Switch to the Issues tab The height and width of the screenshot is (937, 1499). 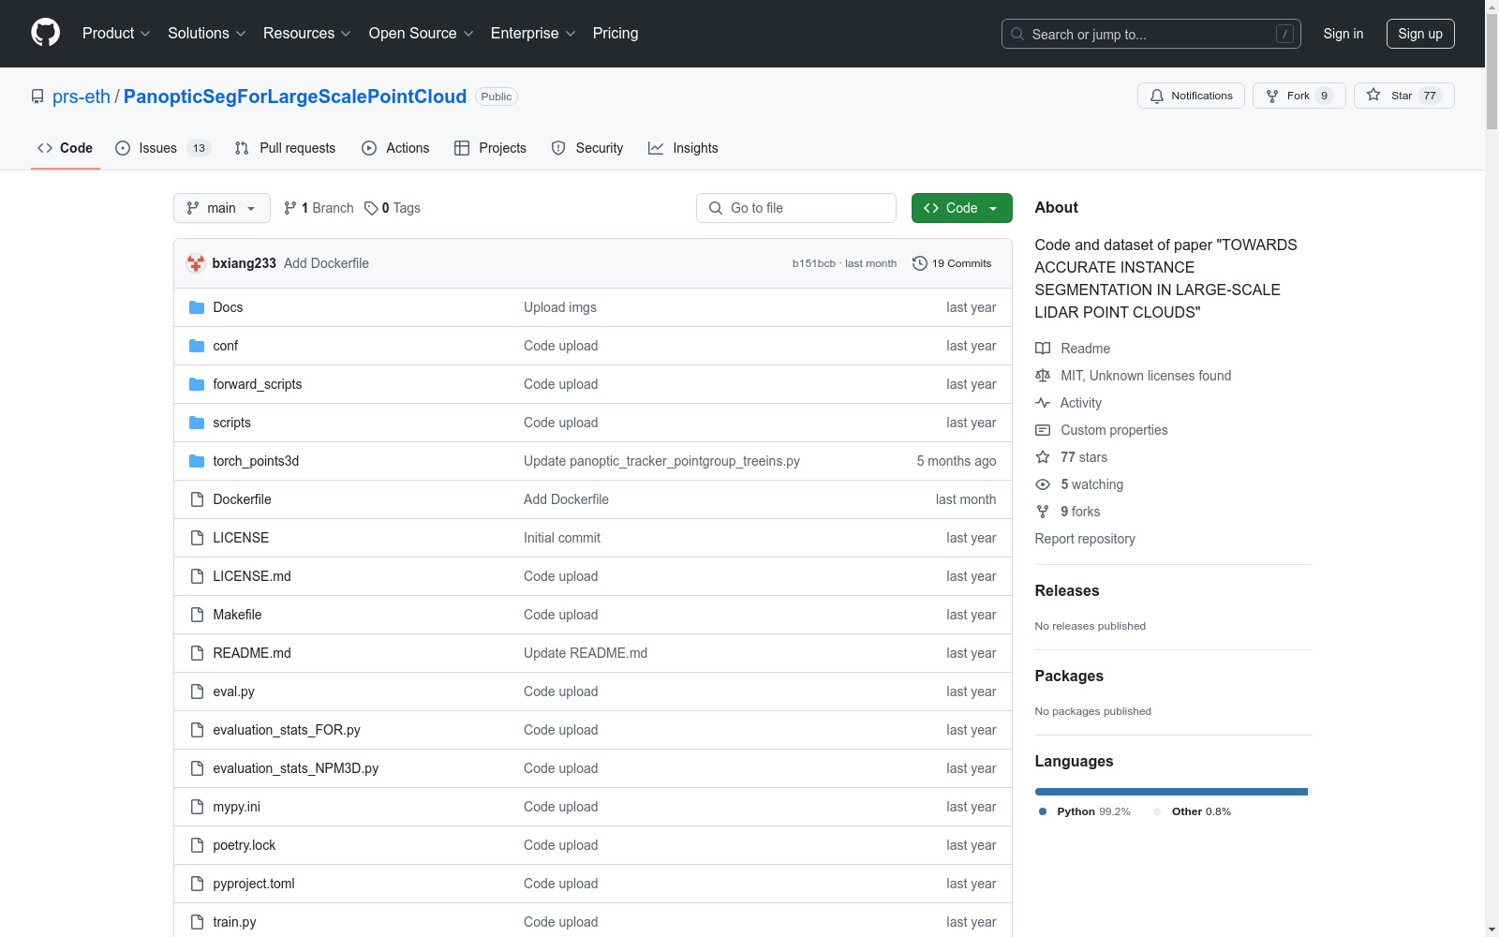pos(163,148)
